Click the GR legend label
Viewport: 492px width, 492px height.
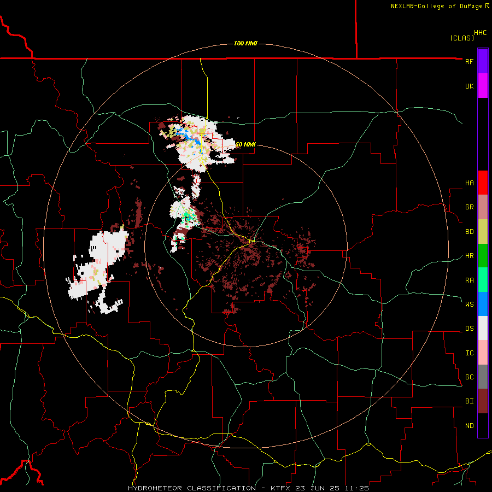click(x=469, y=207)
